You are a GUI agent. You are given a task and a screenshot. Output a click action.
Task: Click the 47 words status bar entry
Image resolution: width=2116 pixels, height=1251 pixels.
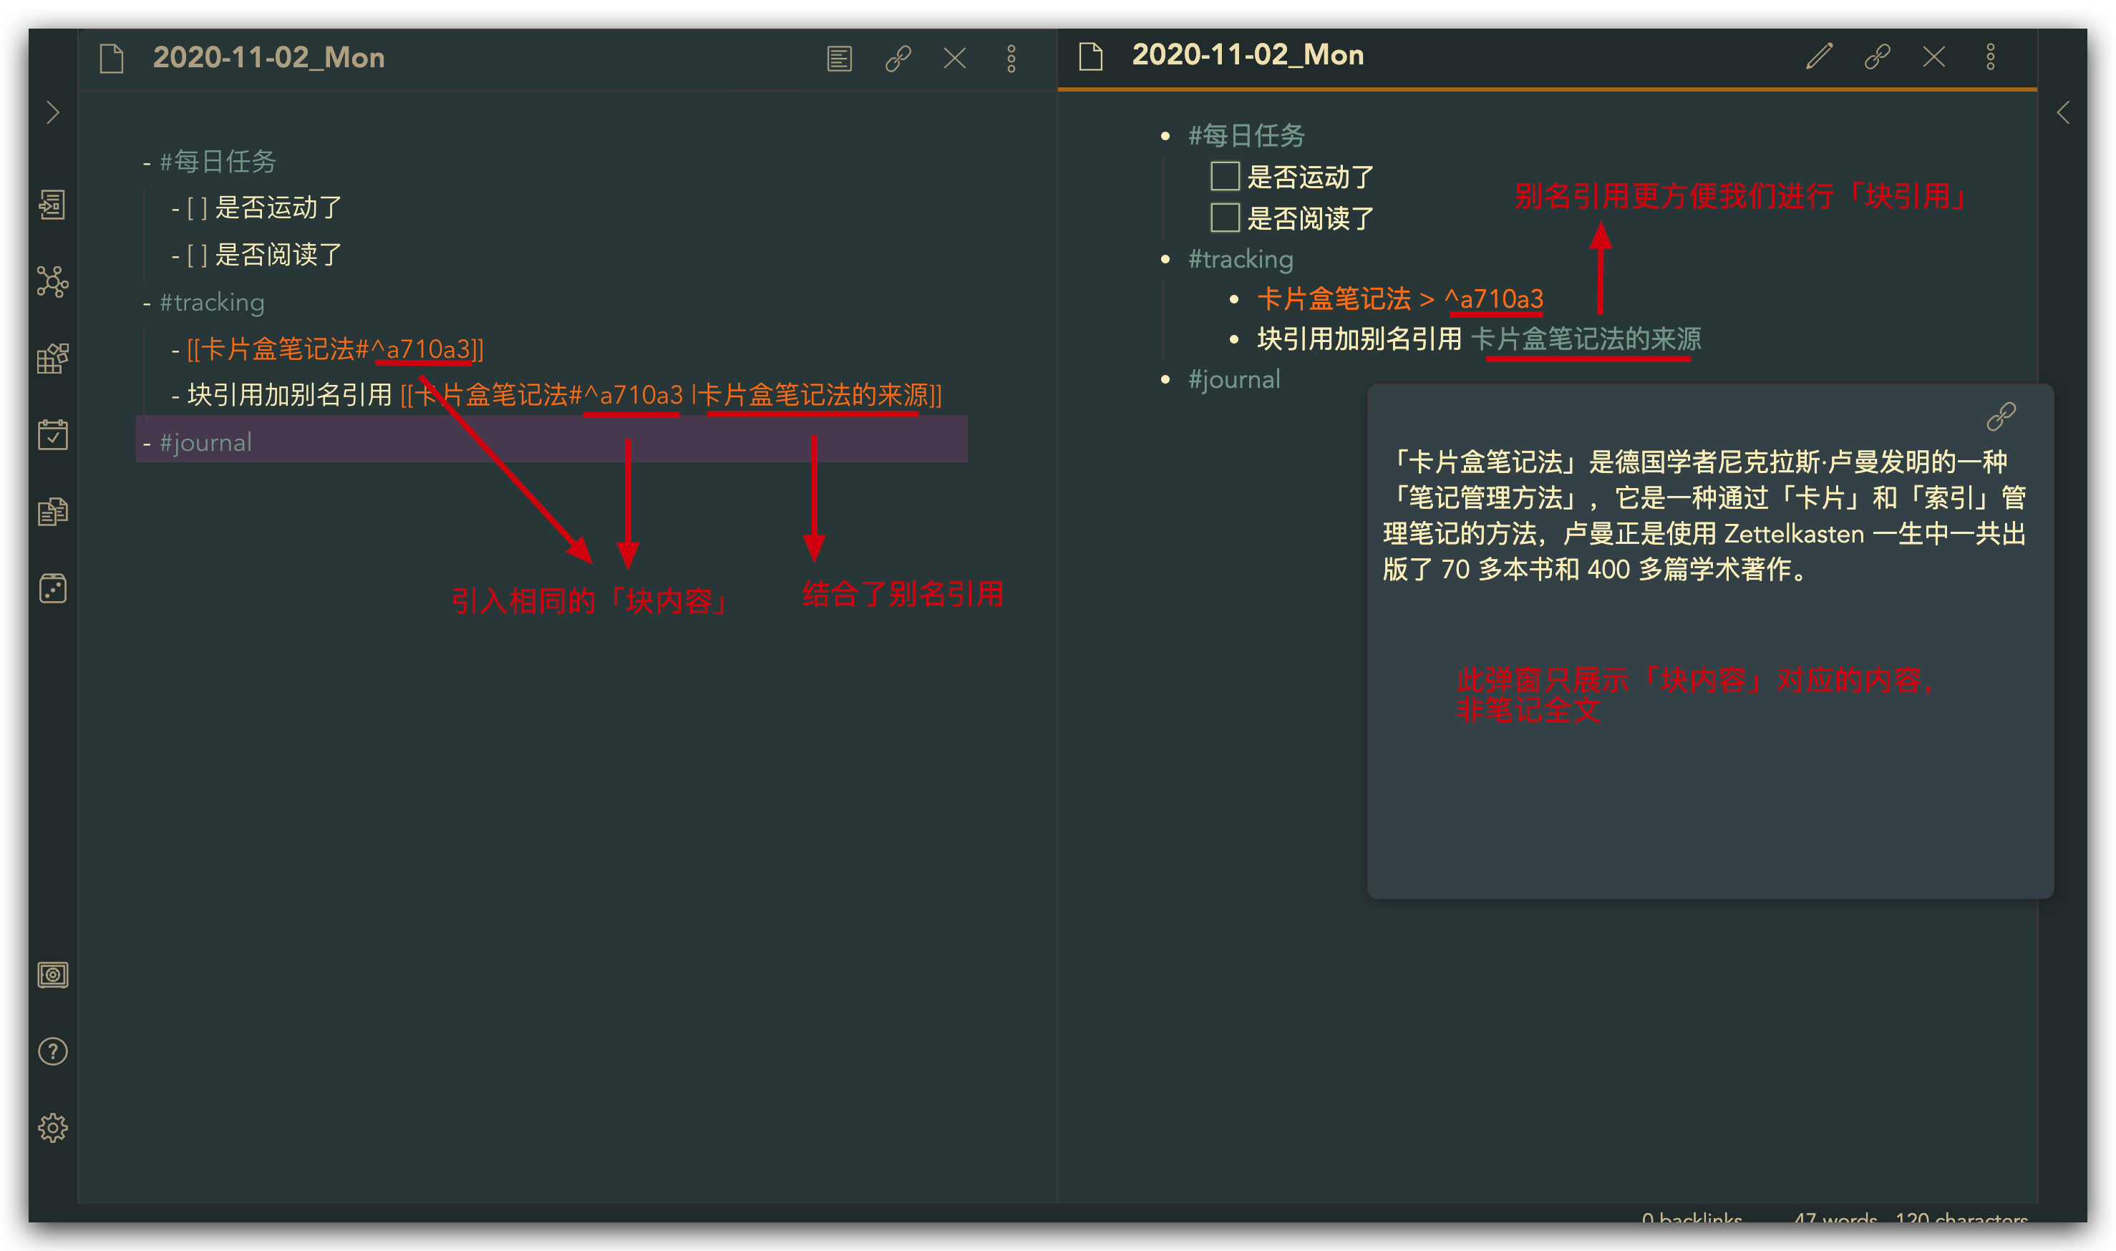coord(1835,1218)
